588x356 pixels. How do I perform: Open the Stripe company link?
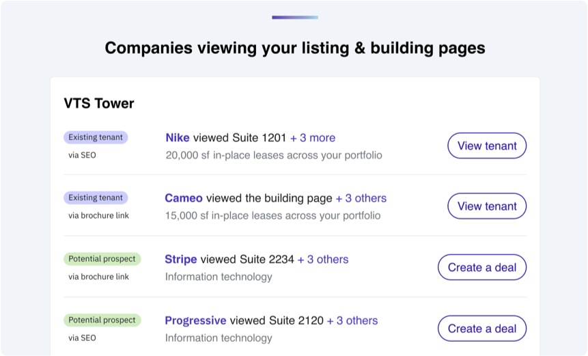coord(181,260)
